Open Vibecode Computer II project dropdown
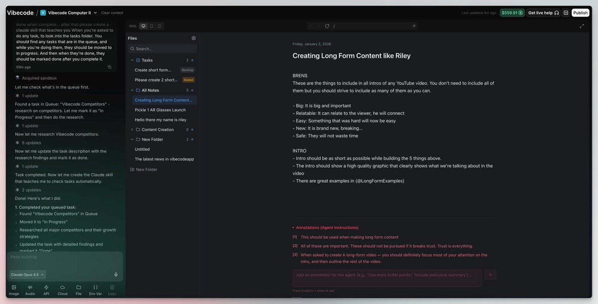Image resolution: width=598 pixels, height=304 pixels. 69,12
